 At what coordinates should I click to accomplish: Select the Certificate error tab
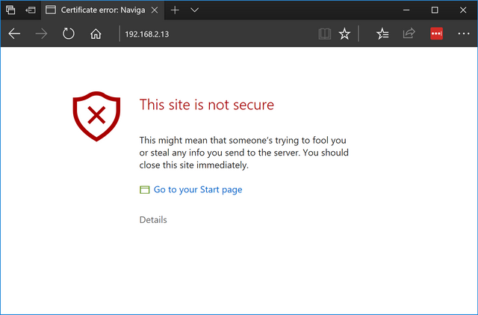click(x=102, y=10)
